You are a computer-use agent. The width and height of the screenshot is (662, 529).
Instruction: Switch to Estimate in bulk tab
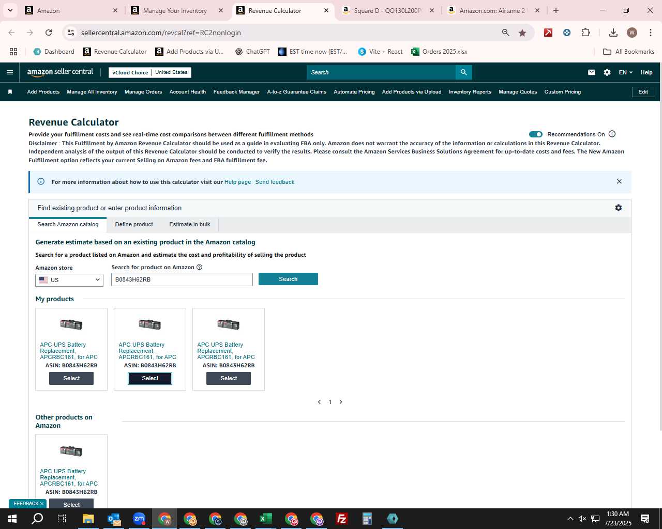[190, 224]
